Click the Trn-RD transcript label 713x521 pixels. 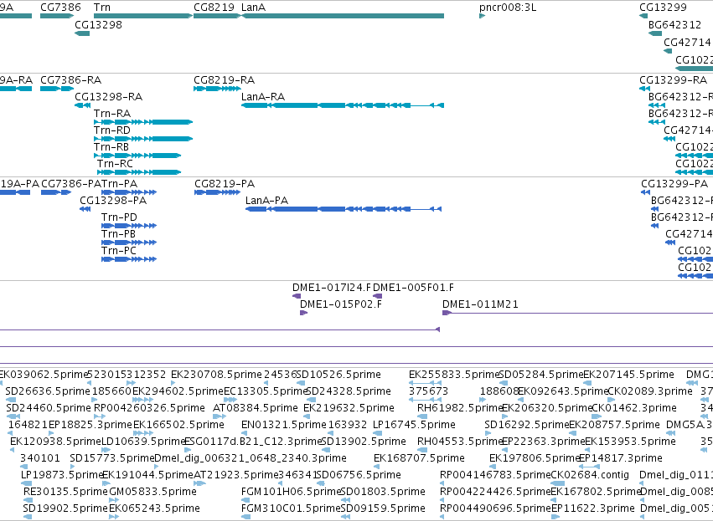click(112, 130)
